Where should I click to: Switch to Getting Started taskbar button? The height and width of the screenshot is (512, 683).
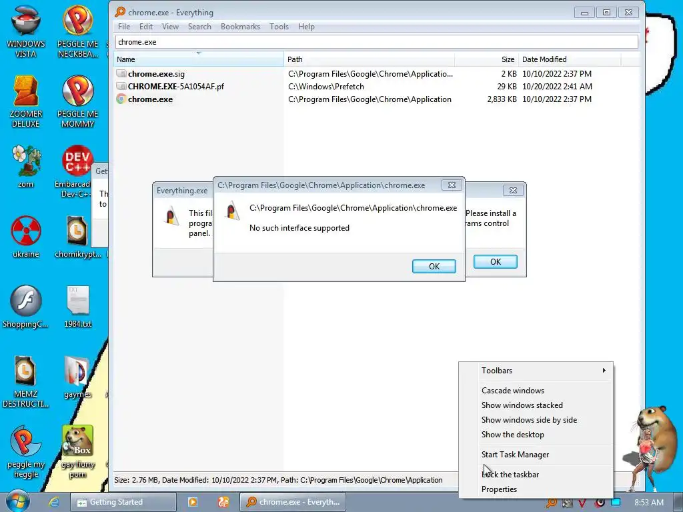(x=123, y=502)
